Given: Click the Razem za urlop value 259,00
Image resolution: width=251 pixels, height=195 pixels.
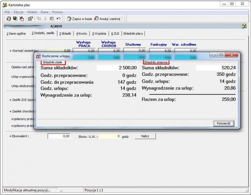Looking at the screenshot, I should click(x=229, y=99).
